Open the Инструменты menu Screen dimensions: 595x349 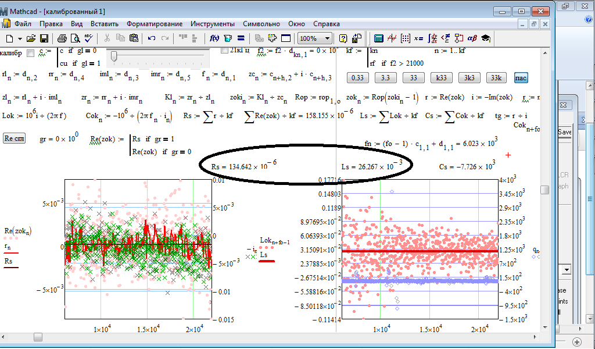click(x=213, y=23)
